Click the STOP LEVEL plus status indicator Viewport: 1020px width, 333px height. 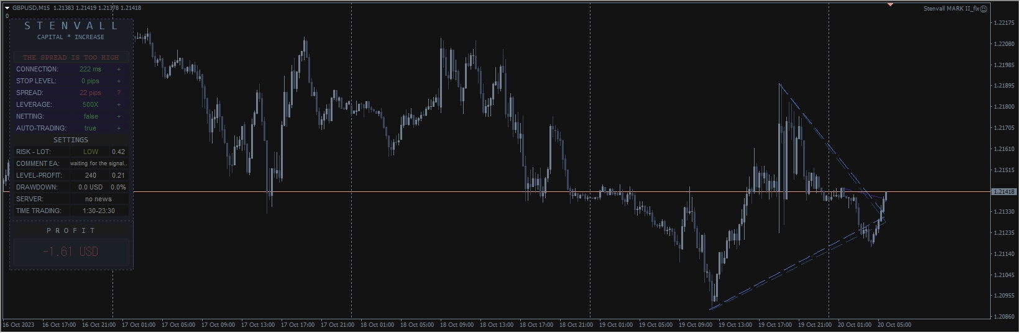(119, 81)
